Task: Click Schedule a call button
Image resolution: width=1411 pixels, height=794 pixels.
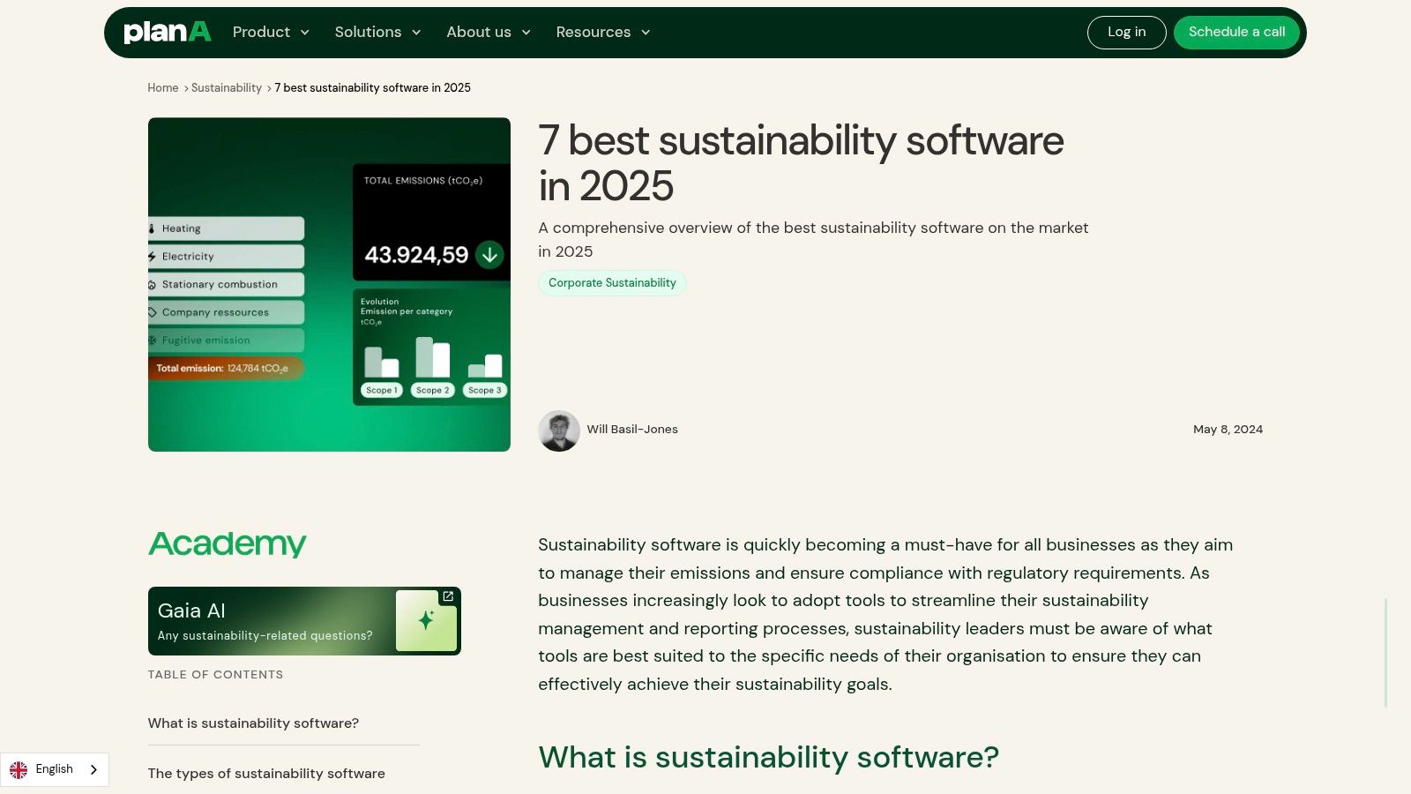Action: point(1236,32)
